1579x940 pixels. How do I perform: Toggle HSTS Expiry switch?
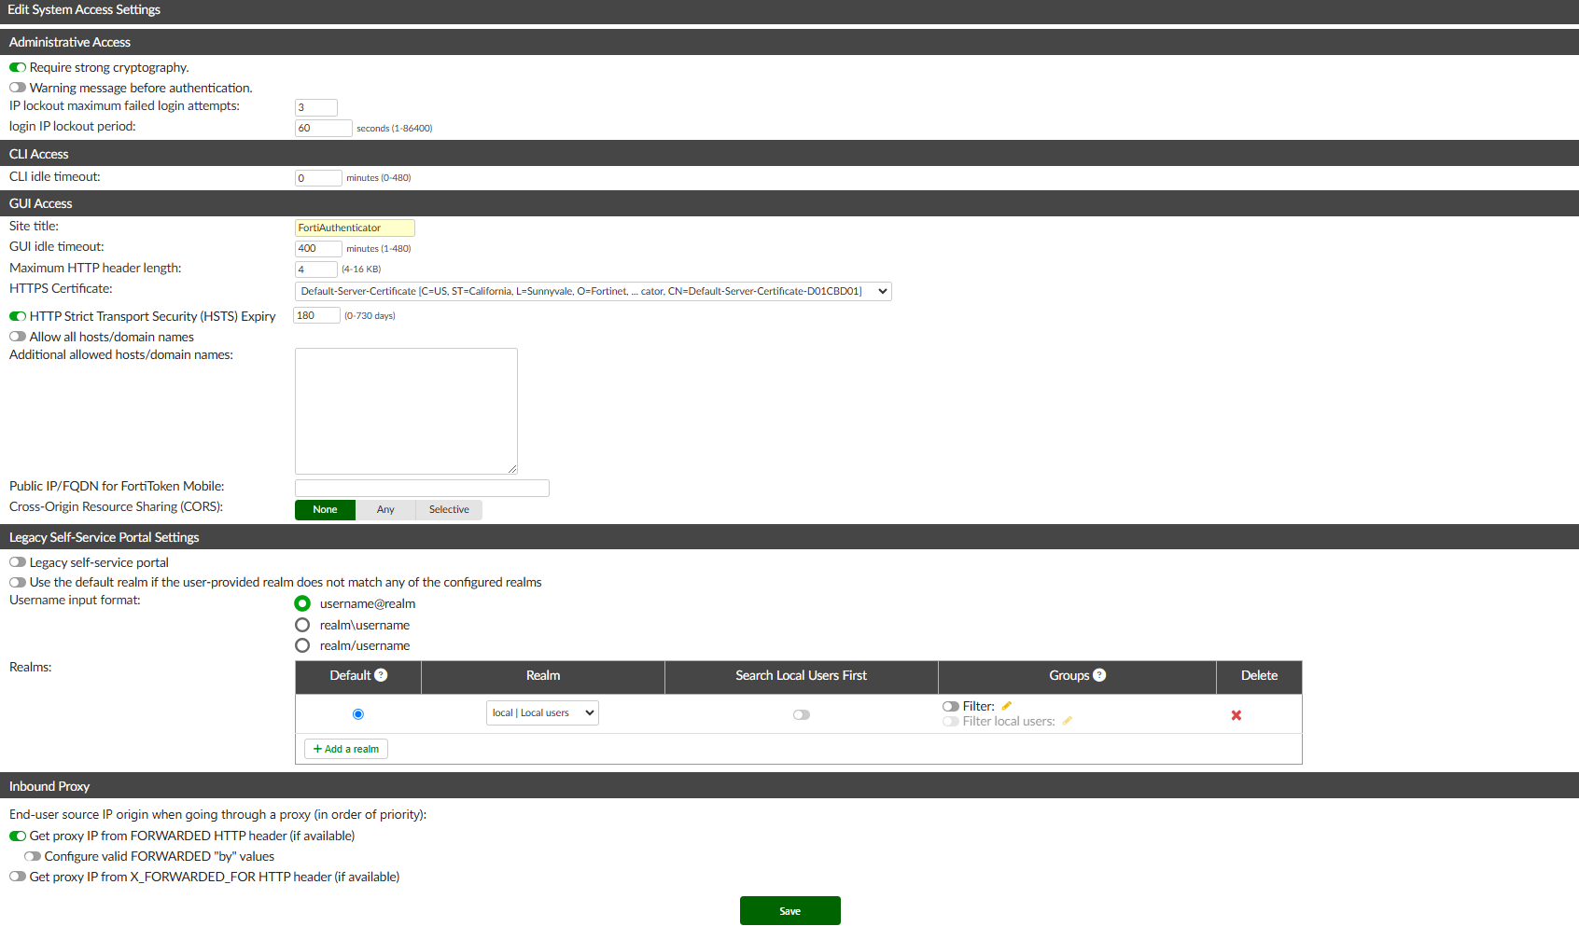18,316
